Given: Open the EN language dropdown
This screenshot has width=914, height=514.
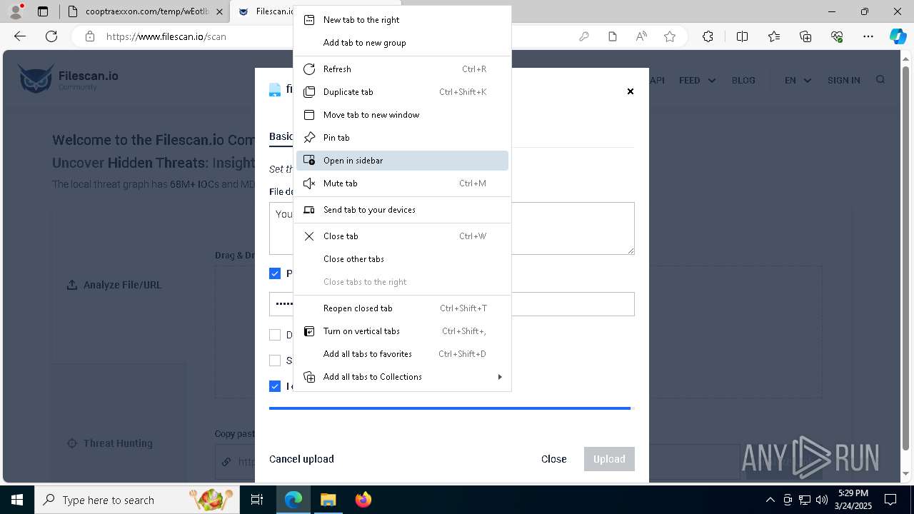Looking at the screenshot, I should point(798,80).
